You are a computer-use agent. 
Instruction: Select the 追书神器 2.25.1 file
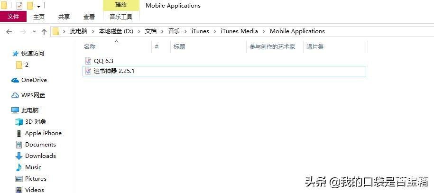(224, 71)
